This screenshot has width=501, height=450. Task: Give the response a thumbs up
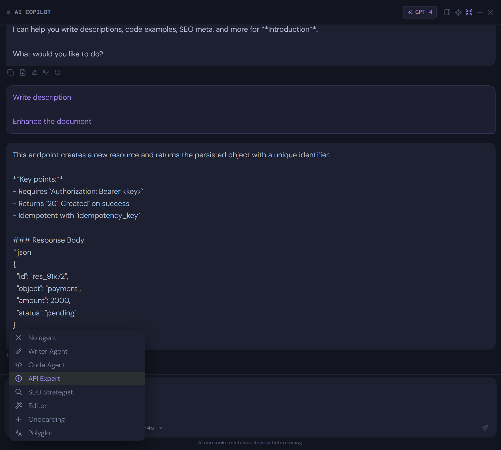[x=34, y=72]
